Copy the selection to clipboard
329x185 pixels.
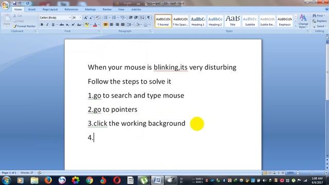coord(19,21)
